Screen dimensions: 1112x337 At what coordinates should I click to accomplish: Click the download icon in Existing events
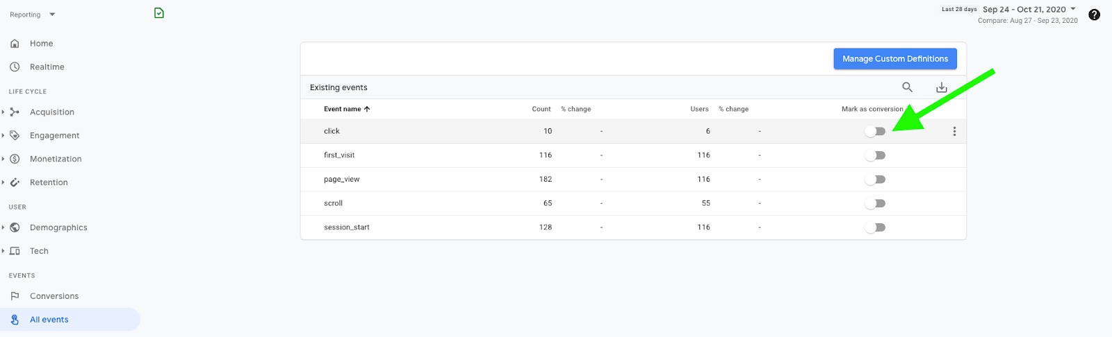[x=941, y=87]
